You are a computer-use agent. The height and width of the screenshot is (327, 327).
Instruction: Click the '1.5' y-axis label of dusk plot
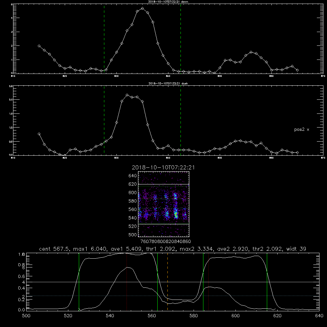pyautogui.click(x=11, y=114)
